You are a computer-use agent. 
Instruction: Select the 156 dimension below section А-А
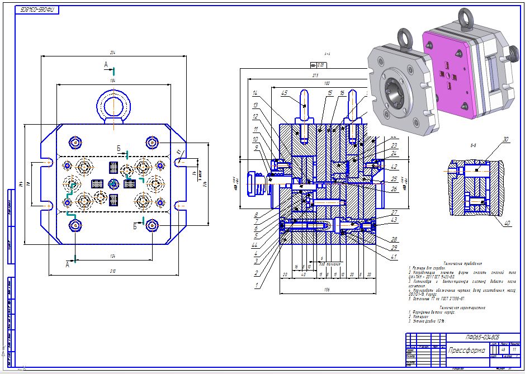(x=327, y=290)
